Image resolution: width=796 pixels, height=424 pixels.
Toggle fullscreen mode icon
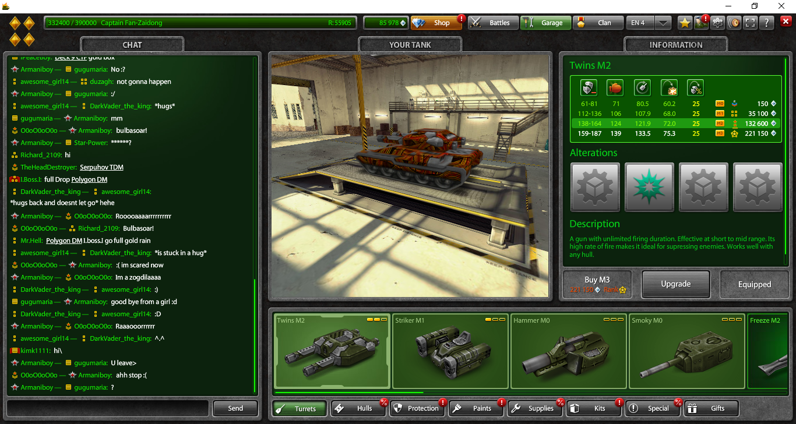pyautogui.click(x=750, y=23)
